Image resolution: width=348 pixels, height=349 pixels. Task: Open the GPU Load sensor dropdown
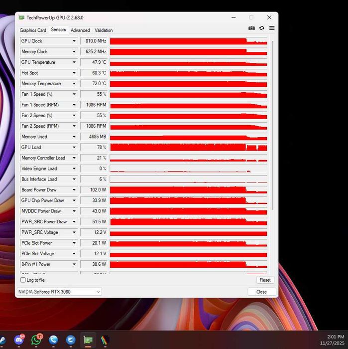pyautogui.click(x=74, y=148)
